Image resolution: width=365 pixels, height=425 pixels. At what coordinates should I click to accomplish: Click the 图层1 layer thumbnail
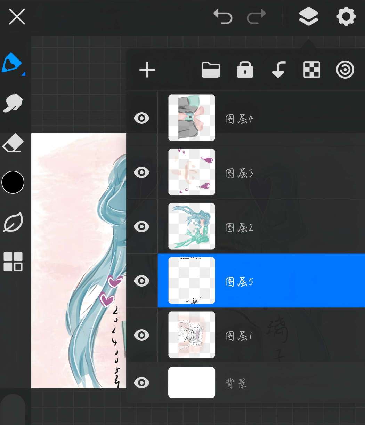coord(192,335)
